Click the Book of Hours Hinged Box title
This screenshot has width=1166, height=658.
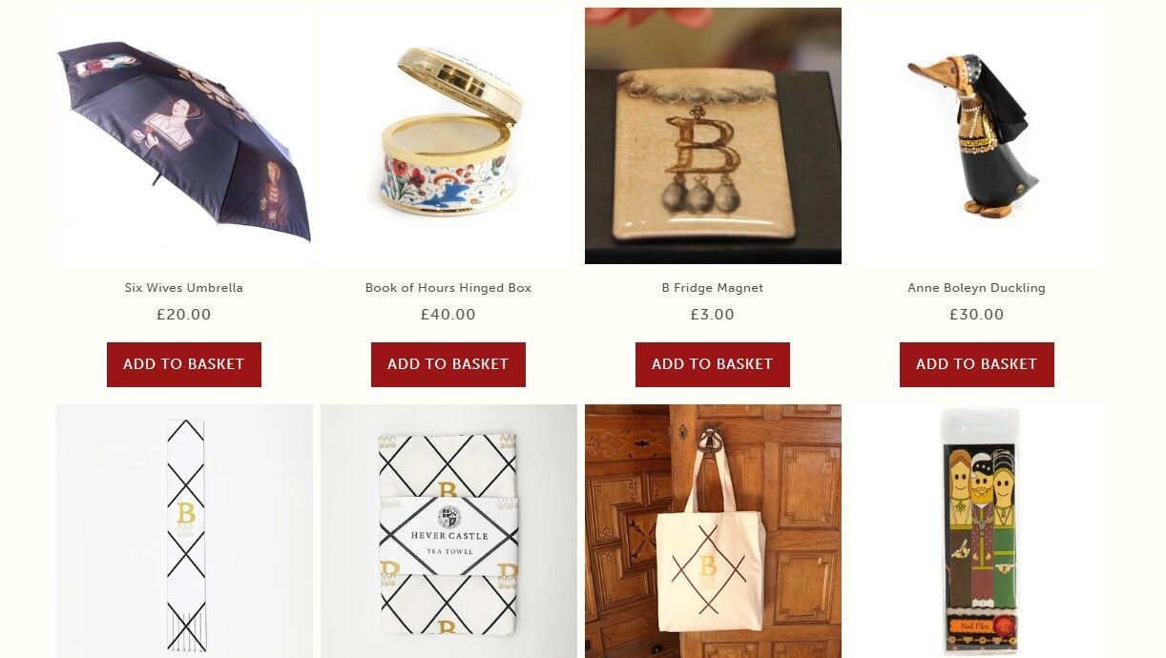point(448,288)
